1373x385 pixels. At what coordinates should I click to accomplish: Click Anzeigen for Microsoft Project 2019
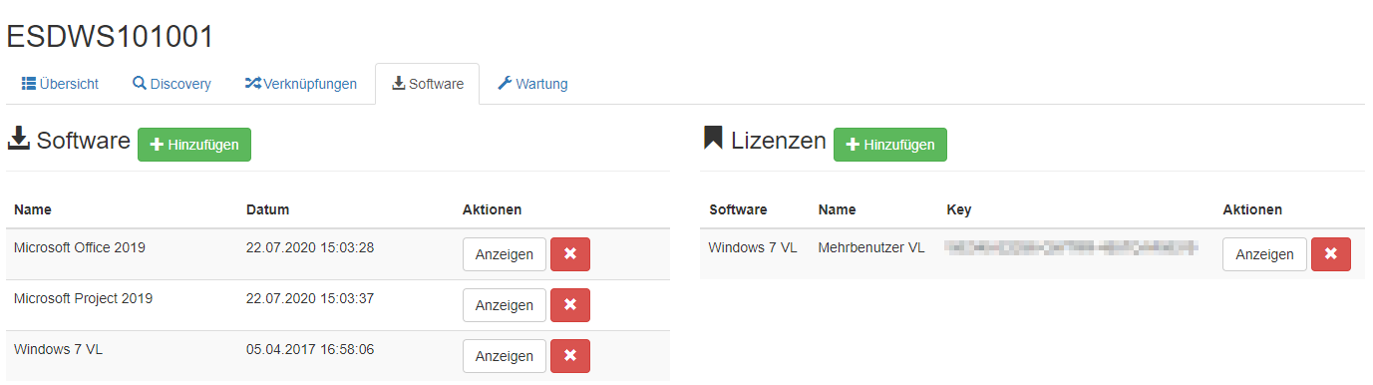(505, 305)
